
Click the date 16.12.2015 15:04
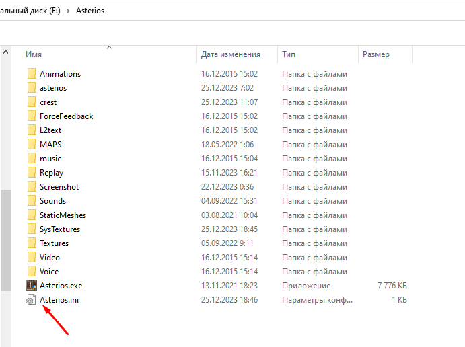229,159
